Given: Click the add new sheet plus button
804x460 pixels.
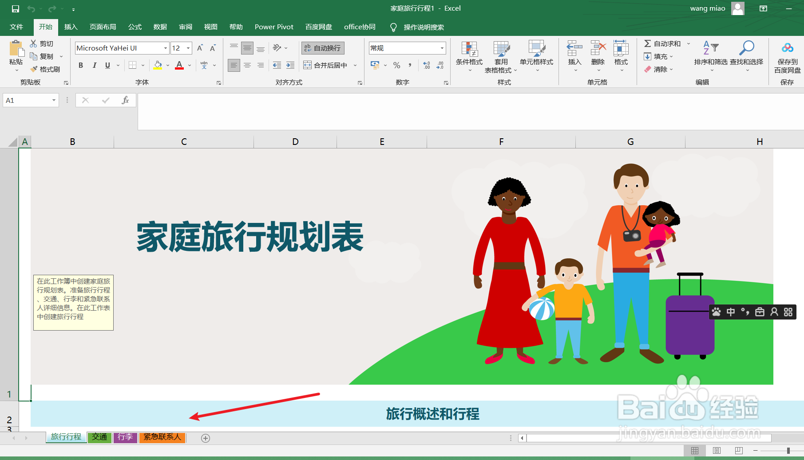Looking at the screenshot, I should point(206,438).
